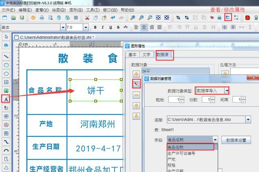The height and width of the screenshot is (172, 259).
Task: Move data object up arrow button
Action: [x=136, y=106]
